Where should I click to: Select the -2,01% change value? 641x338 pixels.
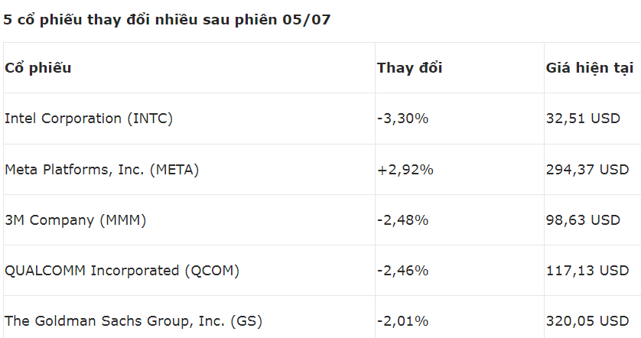pyautogui.click(x=402, y=321)
